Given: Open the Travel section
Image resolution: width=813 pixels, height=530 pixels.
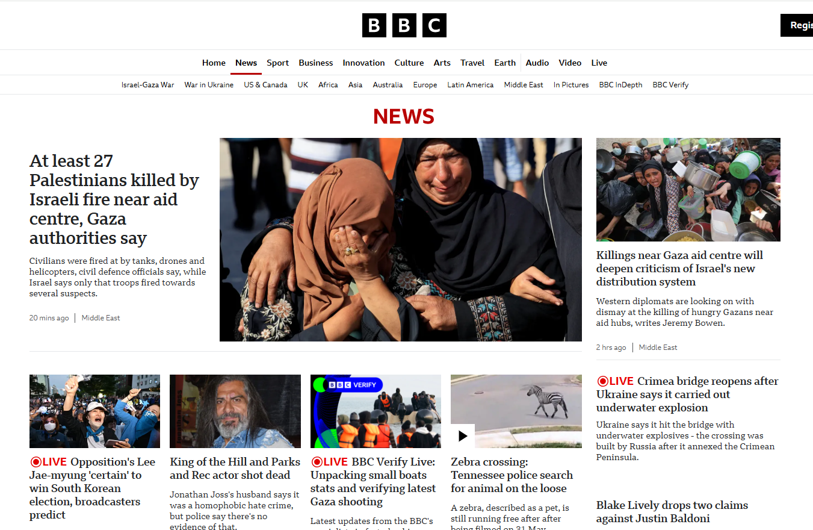Looking at the screenshot, I should pos(472,63).
